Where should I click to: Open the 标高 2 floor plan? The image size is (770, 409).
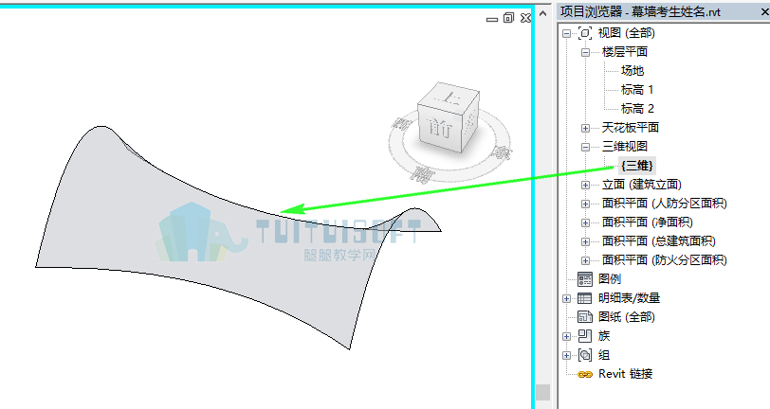coord(637,108)
